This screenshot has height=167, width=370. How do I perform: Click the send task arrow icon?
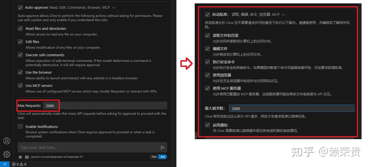pos(163,147)
